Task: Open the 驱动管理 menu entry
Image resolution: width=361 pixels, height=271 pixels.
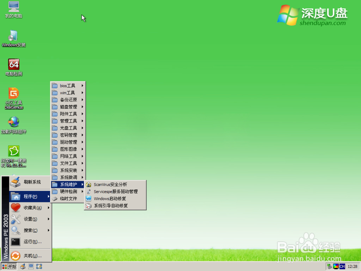Action: click(68, 142)
